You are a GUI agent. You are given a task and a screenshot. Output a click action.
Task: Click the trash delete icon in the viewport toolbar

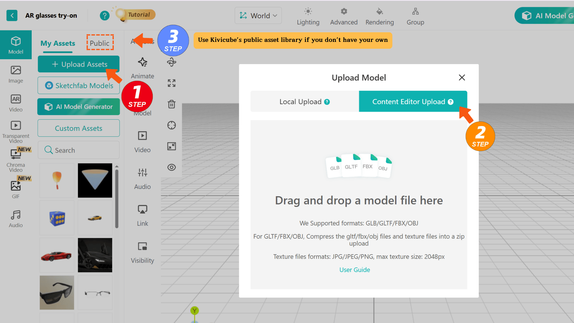(171, 104)
